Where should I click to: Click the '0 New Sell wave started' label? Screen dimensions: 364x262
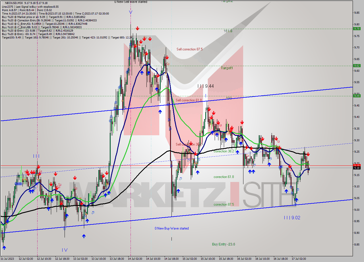(131, 2)
